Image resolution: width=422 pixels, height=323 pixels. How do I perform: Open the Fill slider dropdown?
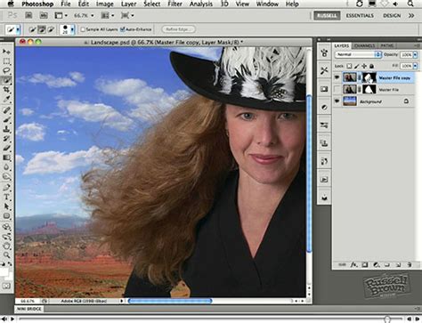[415, 66]
